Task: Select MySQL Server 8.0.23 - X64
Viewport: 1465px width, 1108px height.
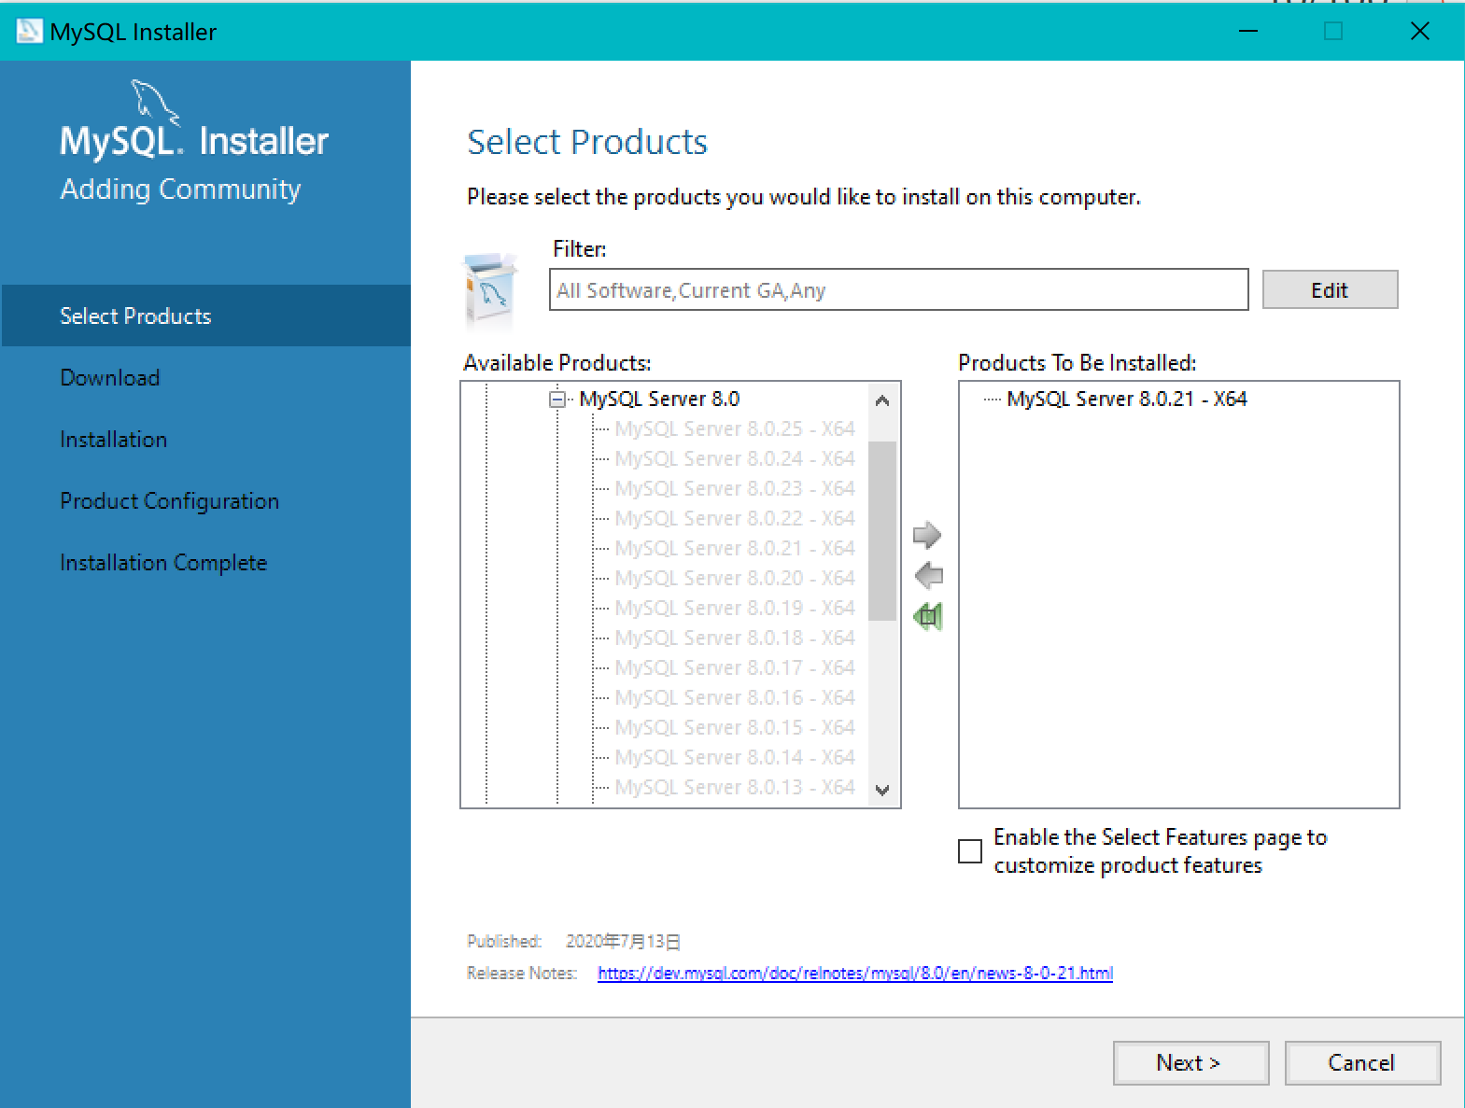Action: point(734,489)
